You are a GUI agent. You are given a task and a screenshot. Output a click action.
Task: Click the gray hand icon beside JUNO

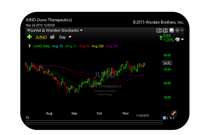pyautogui.click(x=52, y=37)
